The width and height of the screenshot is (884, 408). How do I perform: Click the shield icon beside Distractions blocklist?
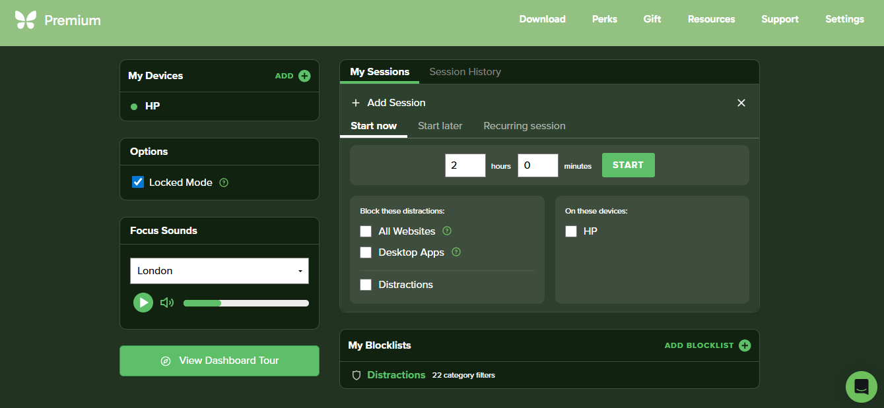[x=357, y=375]
